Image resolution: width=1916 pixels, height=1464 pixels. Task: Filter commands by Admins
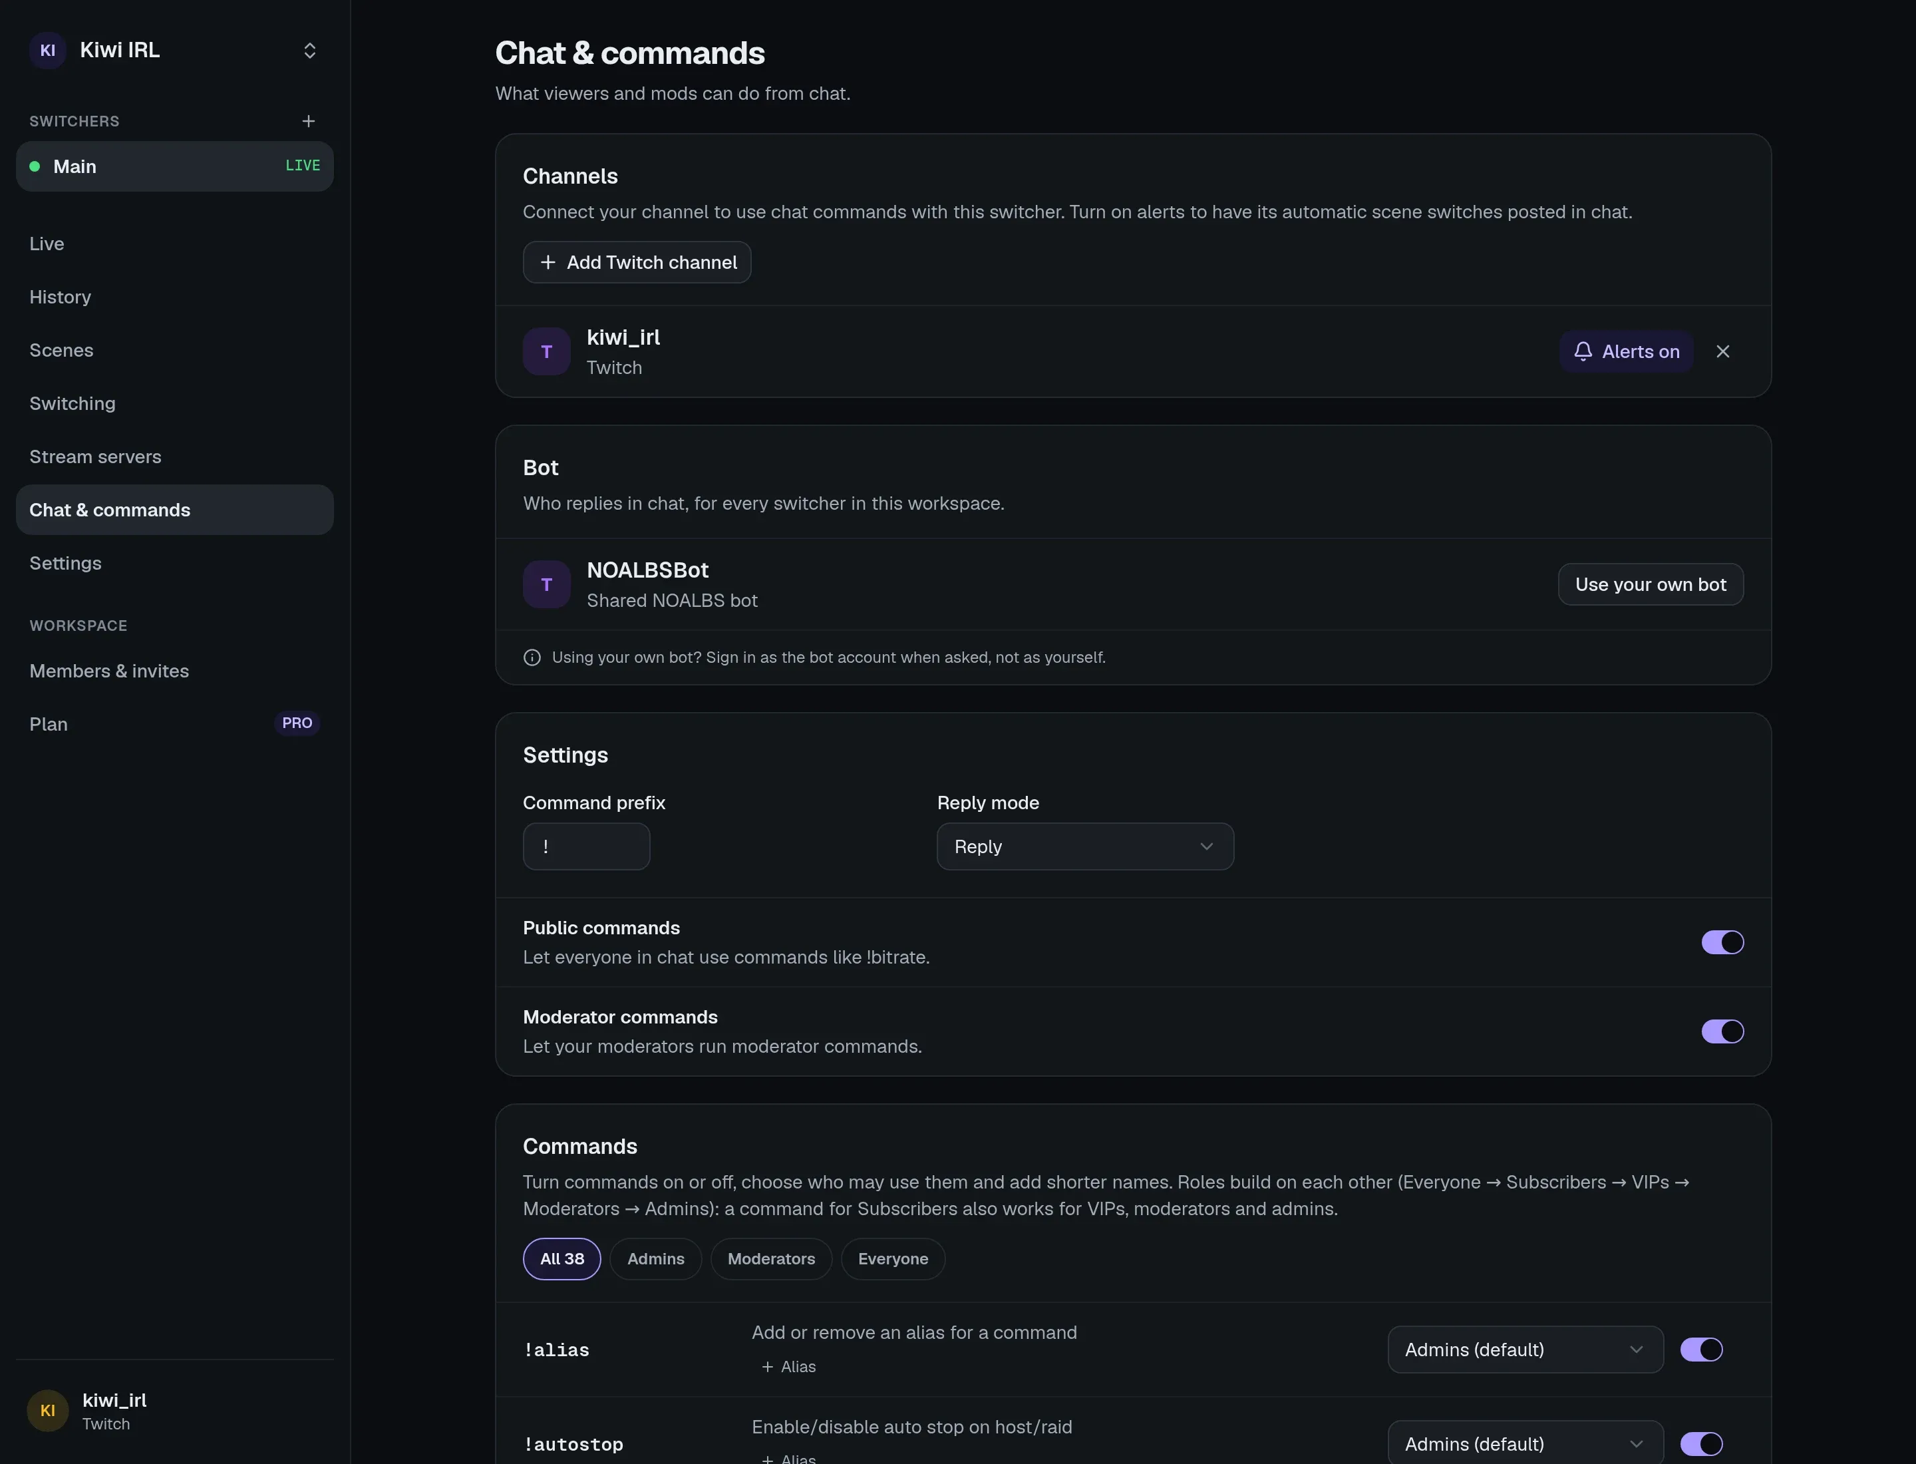(x=655, y=1258)
